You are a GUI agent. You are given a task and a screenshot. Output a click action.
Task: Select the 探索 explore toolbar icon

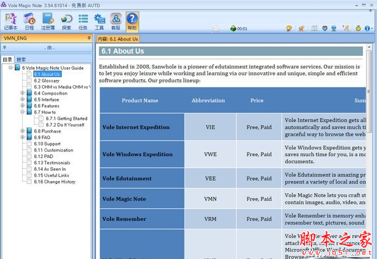tap(66, 22)
